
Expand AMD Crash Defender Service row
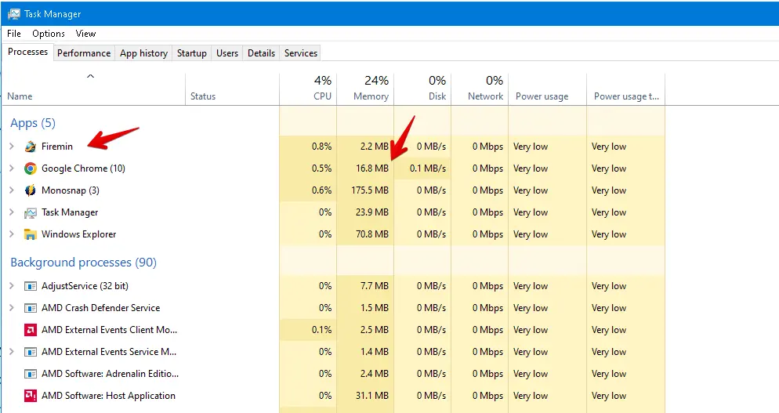click(12, 307)
